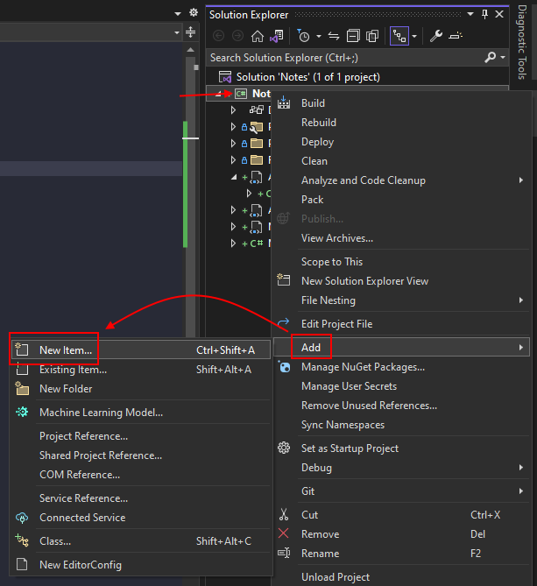
Task: Open the Diagnostic Tools side tab
Action: coord(522,42)
